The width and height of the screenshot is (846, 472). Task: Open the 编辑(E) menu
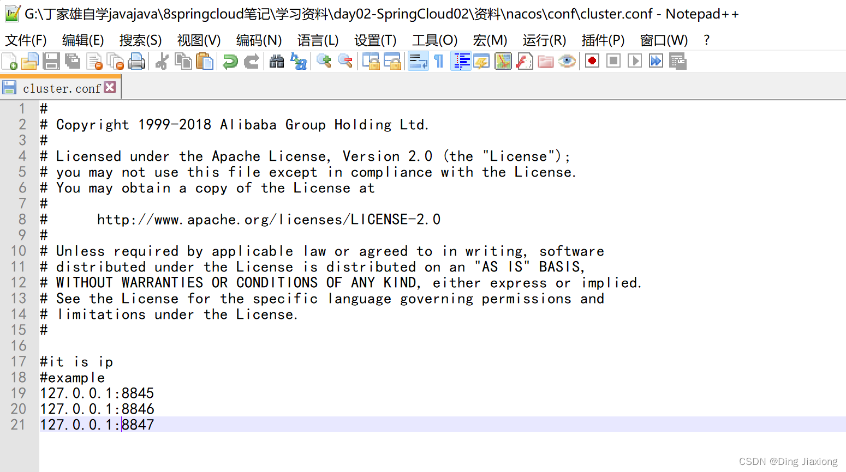coord(83,40)
